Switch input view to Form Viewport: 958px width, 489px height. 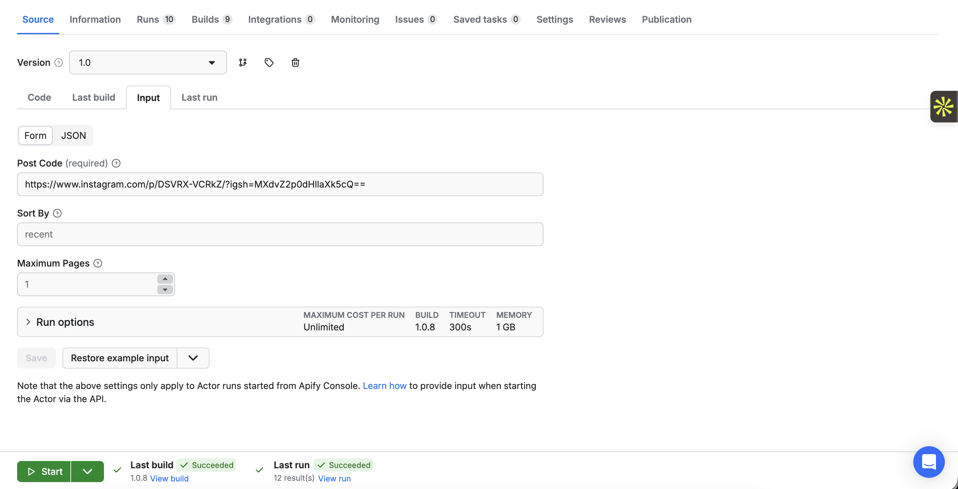[x=35, y=136]
